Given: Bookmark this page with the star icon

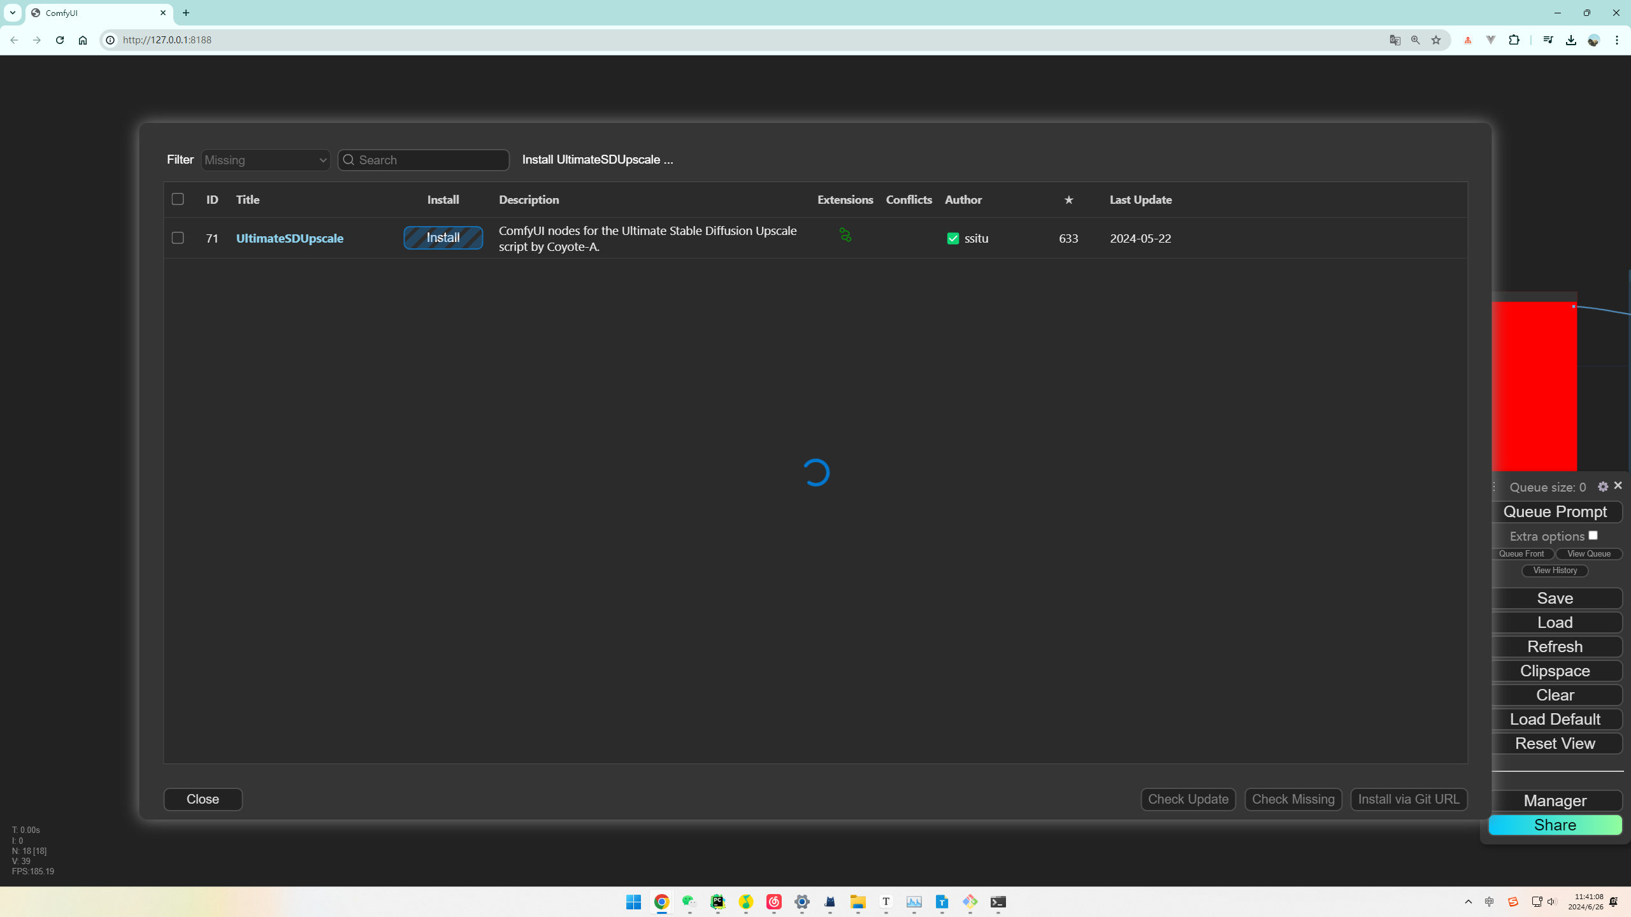Looking at the screenshot, I should point(1436,40).
